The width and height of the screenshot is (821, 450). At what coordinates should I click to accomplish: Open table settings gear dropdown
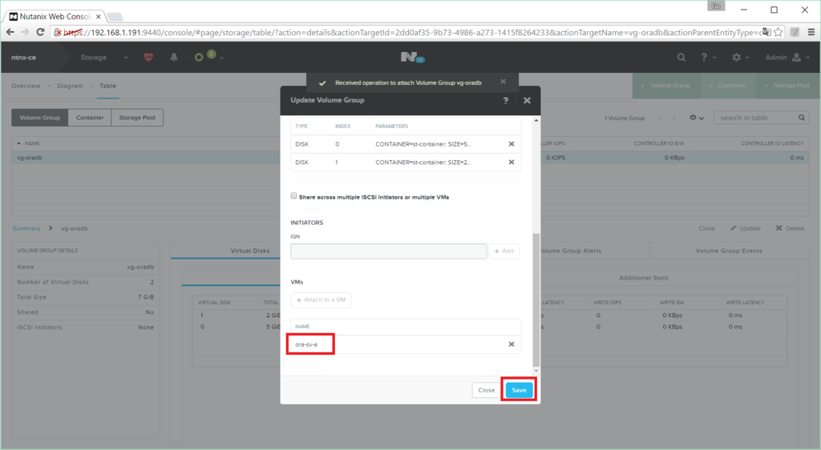[x=697, y=118]
